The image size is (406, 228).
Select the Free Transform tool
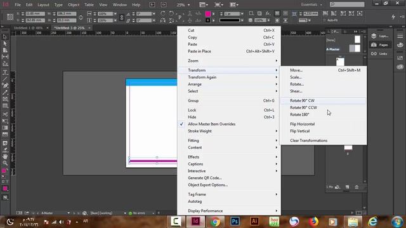coord(5,121)
